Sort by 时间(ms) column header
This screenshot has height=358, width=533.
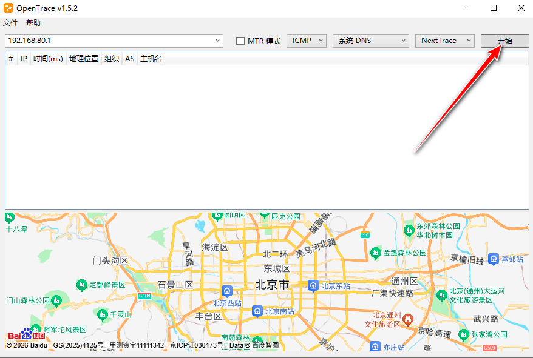[49, 59]
